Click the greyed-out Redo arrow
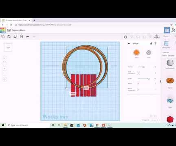This screenshot has width=176, height=146. (x=34, y=36)
